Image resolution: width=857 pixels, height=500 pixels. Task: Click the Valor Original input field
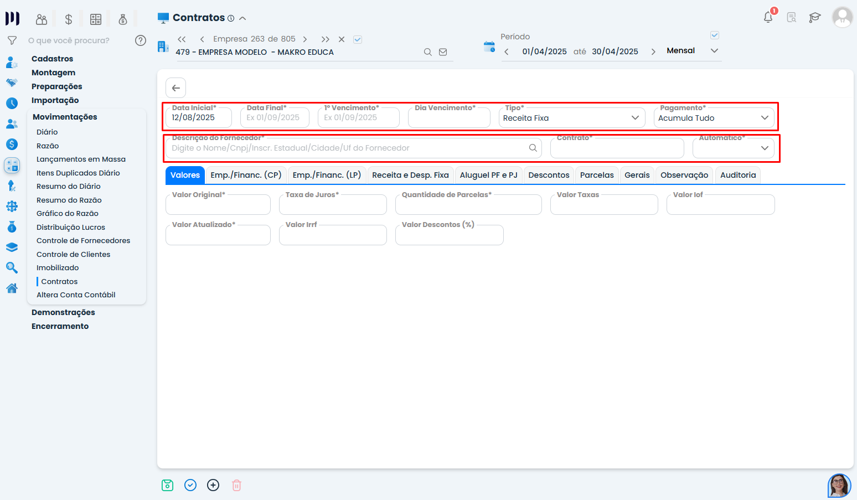[218, 205]
